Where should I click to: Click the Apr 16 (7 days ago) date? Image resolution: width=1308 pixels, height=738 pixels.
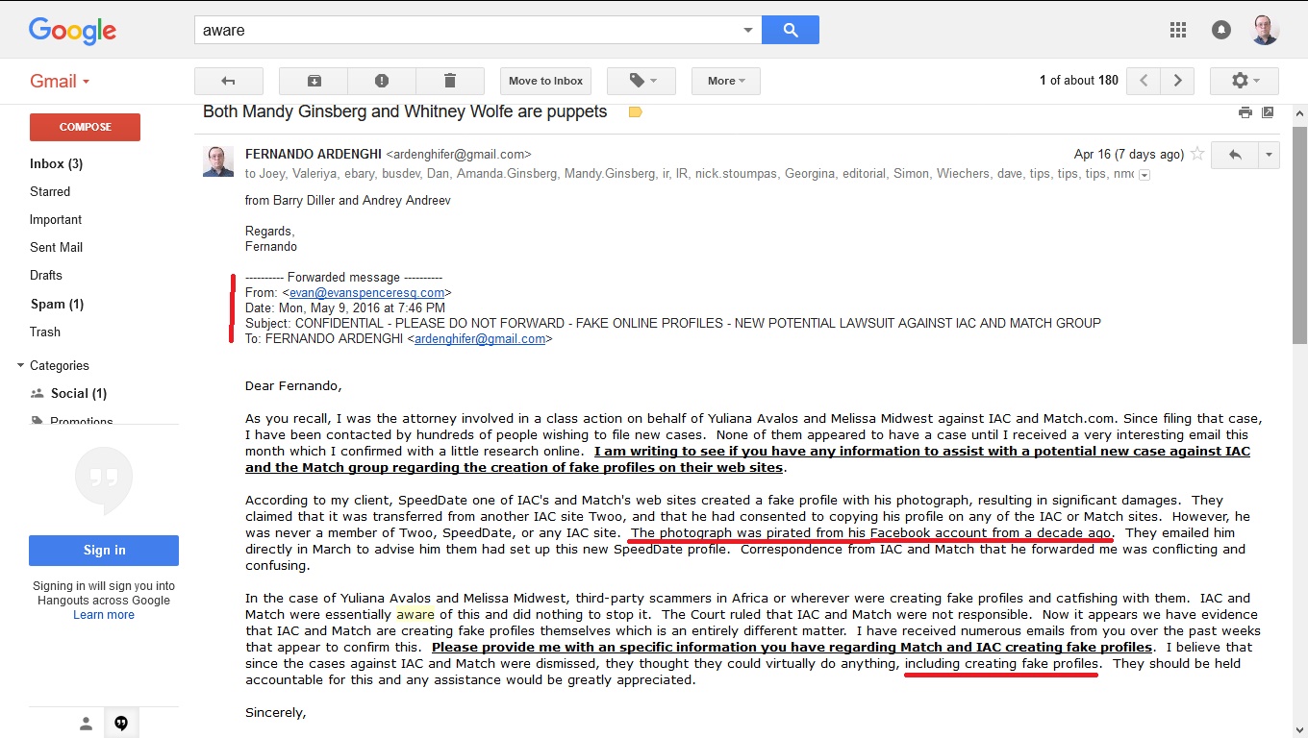click(1129, 154)
